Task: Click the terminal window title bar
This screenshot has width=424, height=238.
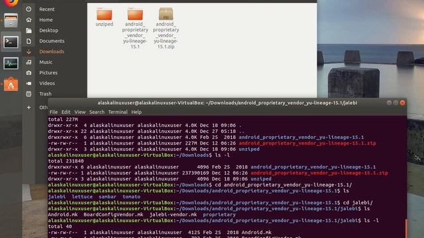Action: (x=227, y=103)
